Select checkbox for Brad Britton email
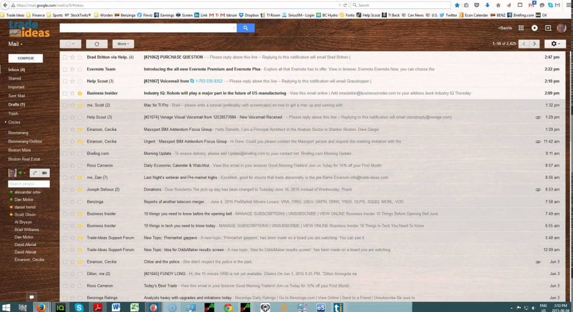This screenshot has width=573, height=312. [x=65, y=58]
